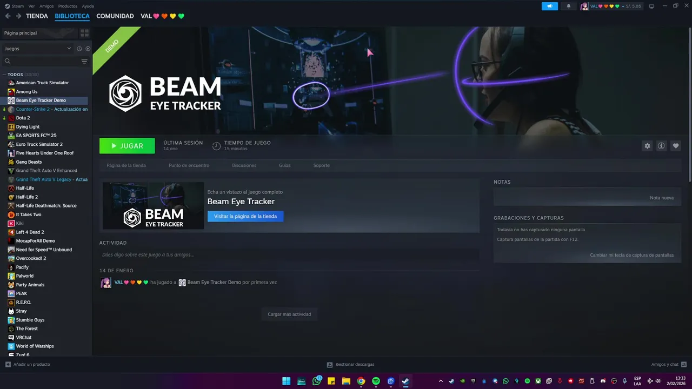Screen dimensions: 692x389
Task: Click the ready-to-play filter icon
Action: [x=88, y=49]
